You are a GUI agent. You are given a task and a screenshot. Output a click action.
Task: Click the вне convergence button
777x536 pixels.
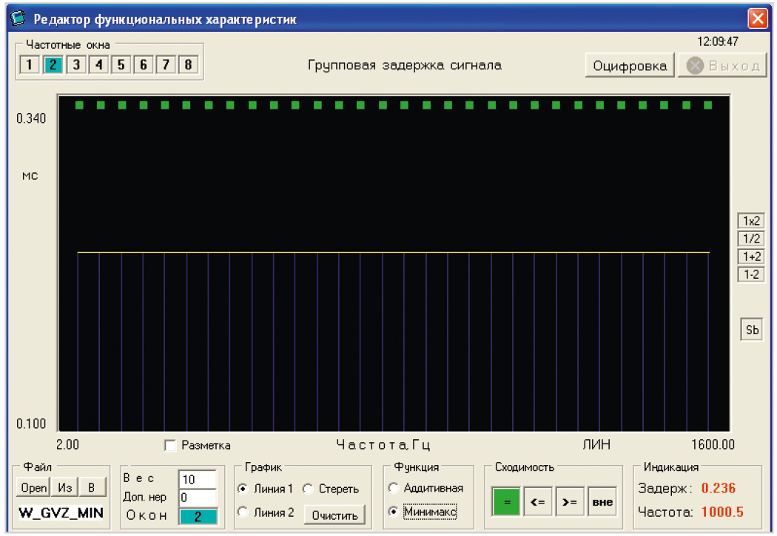(x=602, y=502)
